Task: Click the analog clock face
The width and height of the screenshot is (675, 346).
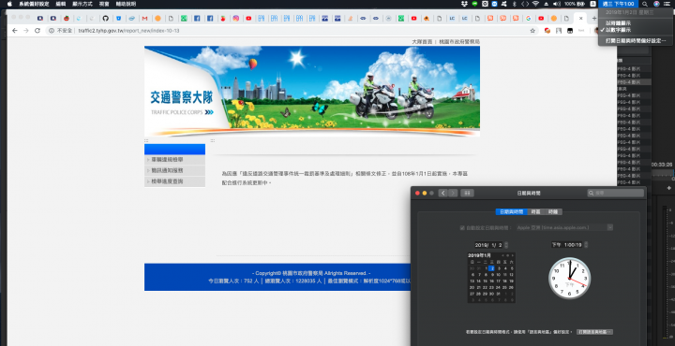Action: pyautogui.click(x=570, y=278)
